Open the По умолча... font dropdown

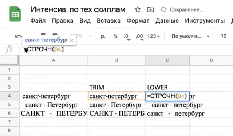(190, 36)
